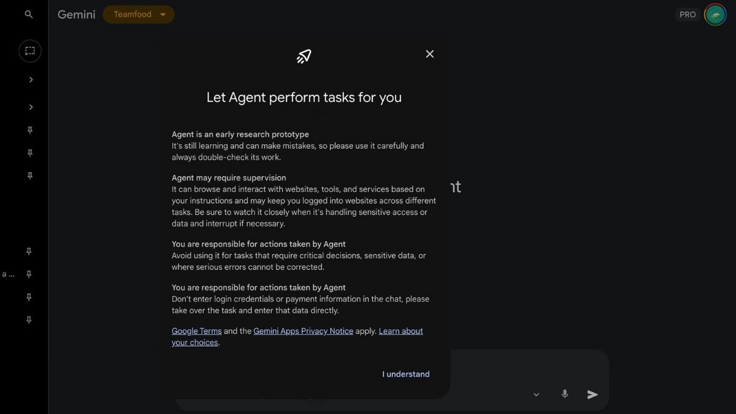Open the search icon in sidebar
The width and height of the screenshot is (736, 414).
(28, 14)
